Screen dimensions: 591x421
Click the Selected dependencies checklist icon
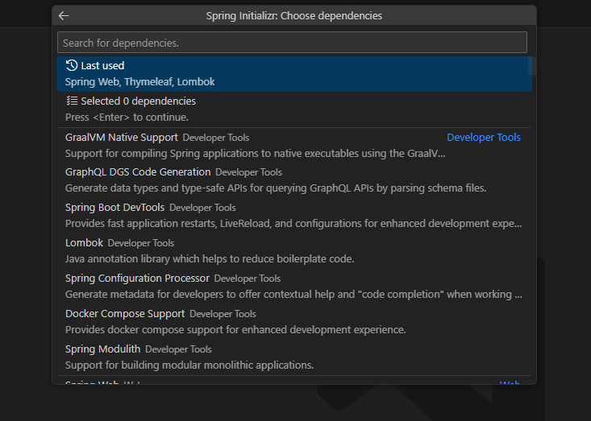pos(72,101)
